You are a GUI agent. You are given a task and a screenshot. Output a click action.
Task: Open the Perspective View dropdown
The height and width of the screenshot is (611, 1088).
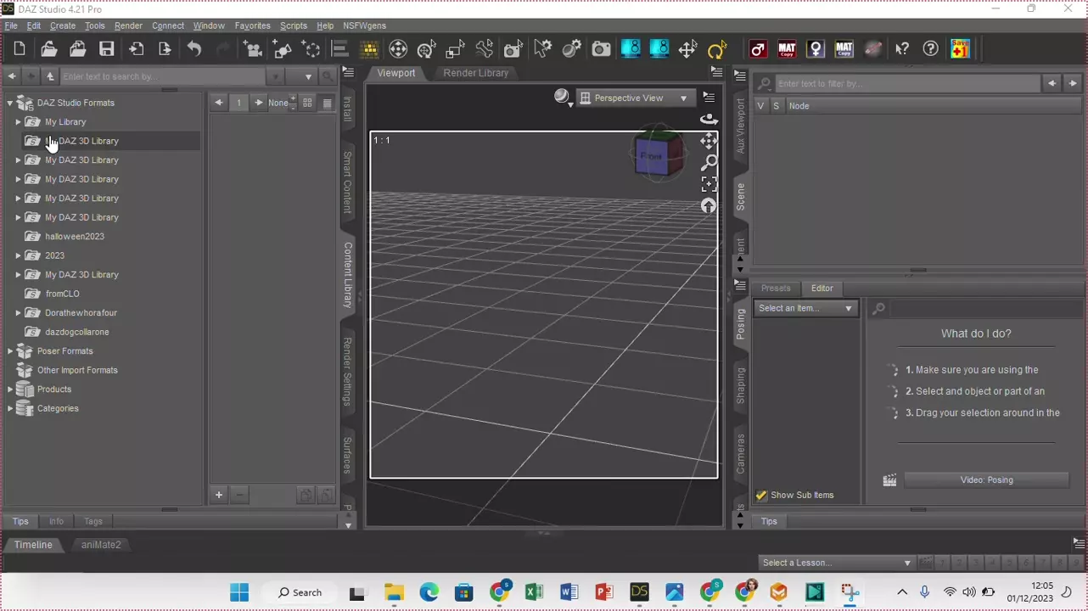click(x=634, y=98)
